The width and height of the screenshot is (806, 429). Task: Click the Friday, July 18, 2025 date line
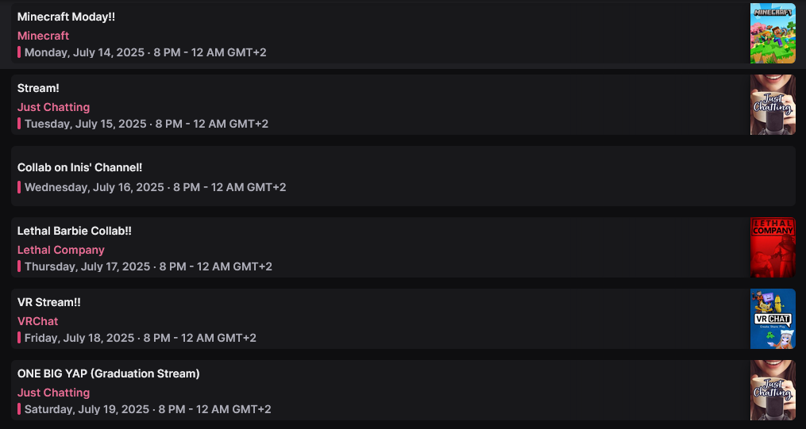pyautogui.click(x=141, y=338)
